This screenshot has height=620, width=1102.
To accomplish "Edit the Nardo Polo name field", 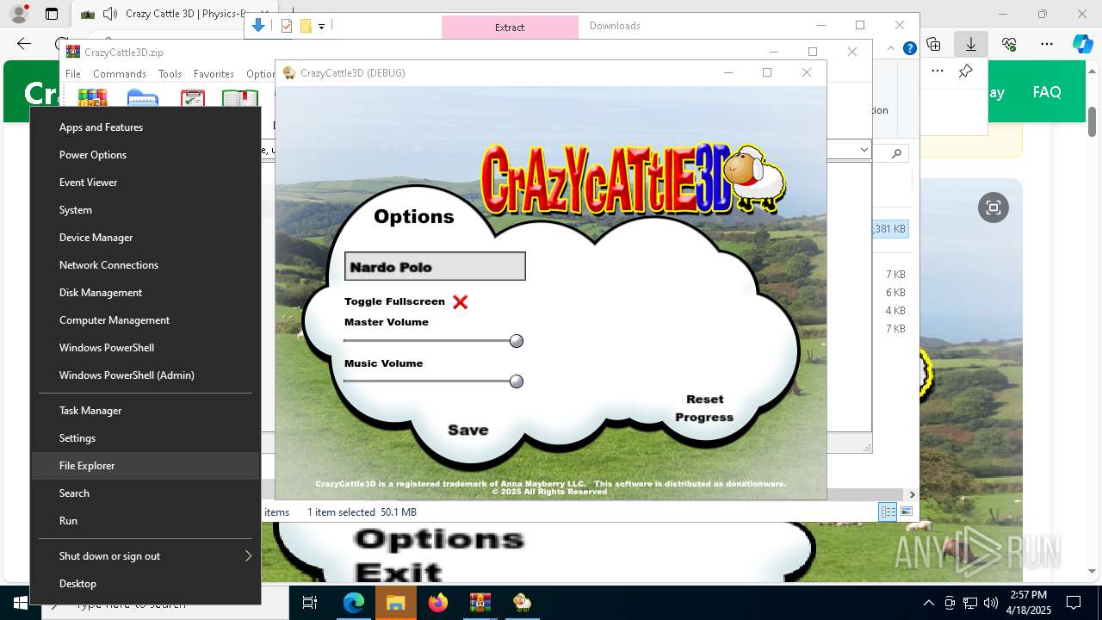I will [x=435, y=266].
